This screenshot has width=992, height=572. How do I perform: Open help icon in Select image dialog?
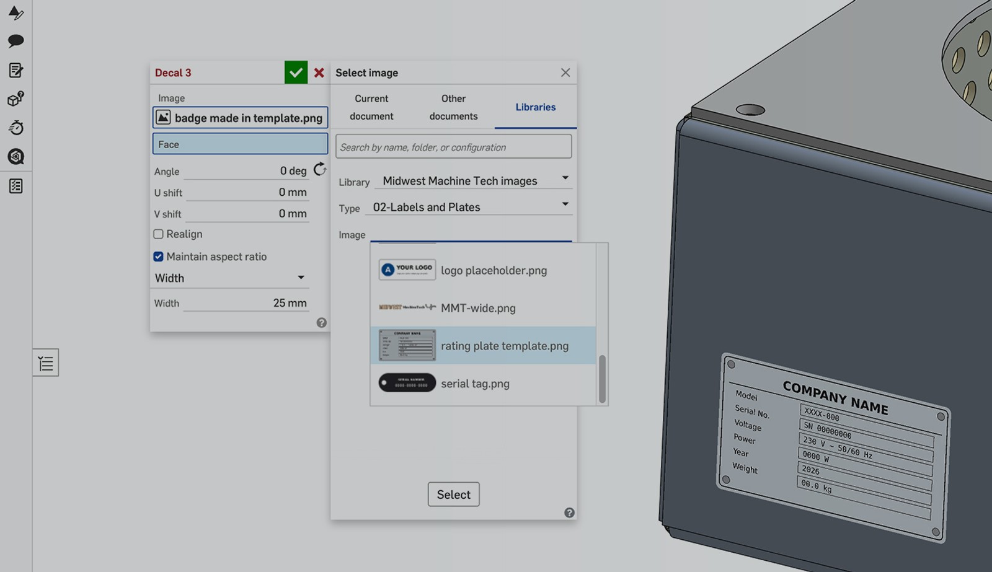point(569,513)
